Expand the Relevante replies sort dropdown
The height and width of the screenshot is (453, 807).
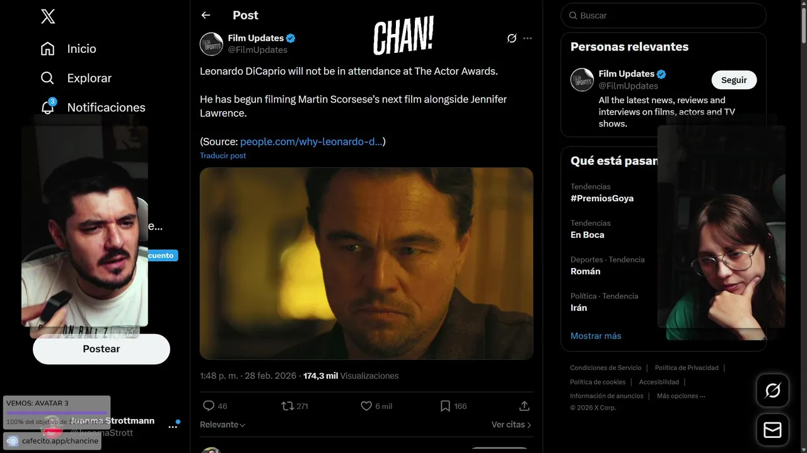tap(223, 425)
